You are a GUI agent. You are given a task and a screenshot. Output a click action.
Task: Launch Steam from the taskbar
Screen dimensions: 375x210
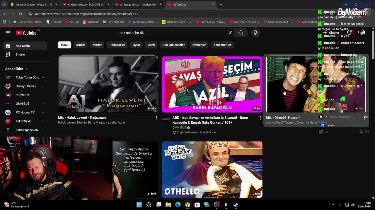236,205
